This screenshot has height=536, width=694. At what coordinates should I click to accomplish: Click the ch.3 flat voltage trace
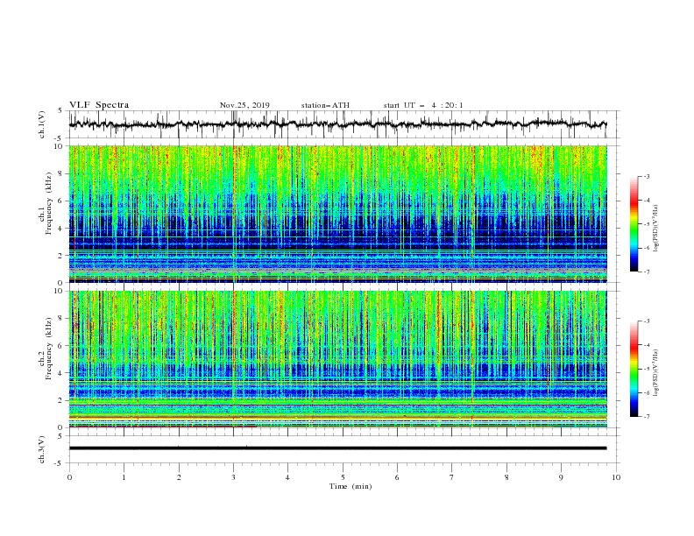pyautogui.click(x=337, y=448)
